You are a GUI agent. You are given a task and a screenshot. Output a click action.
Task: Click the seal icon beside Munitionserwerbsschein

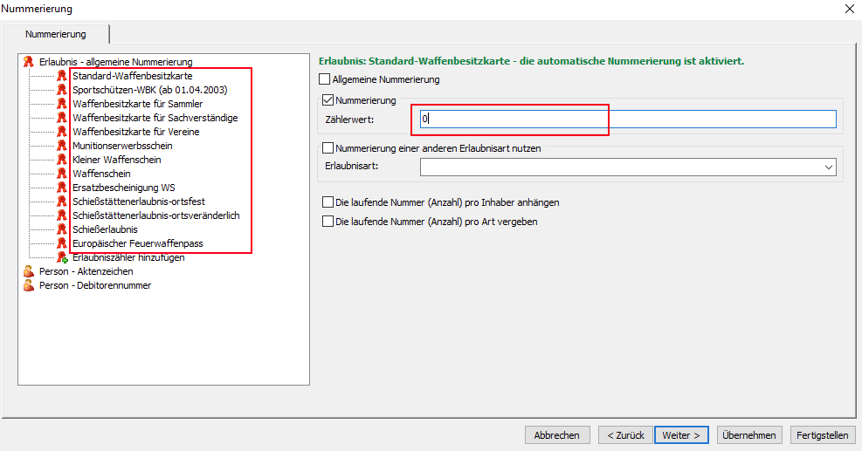(62, 146)
